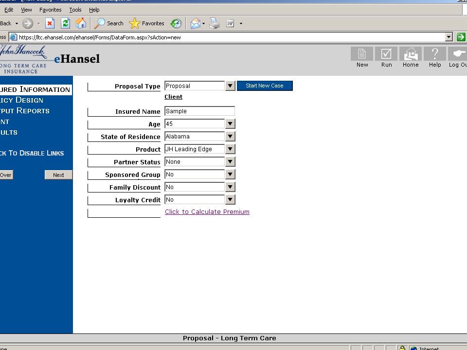Screen dimensions: 467x350
Task: Open the Help menu
Action: coord(94,10)
